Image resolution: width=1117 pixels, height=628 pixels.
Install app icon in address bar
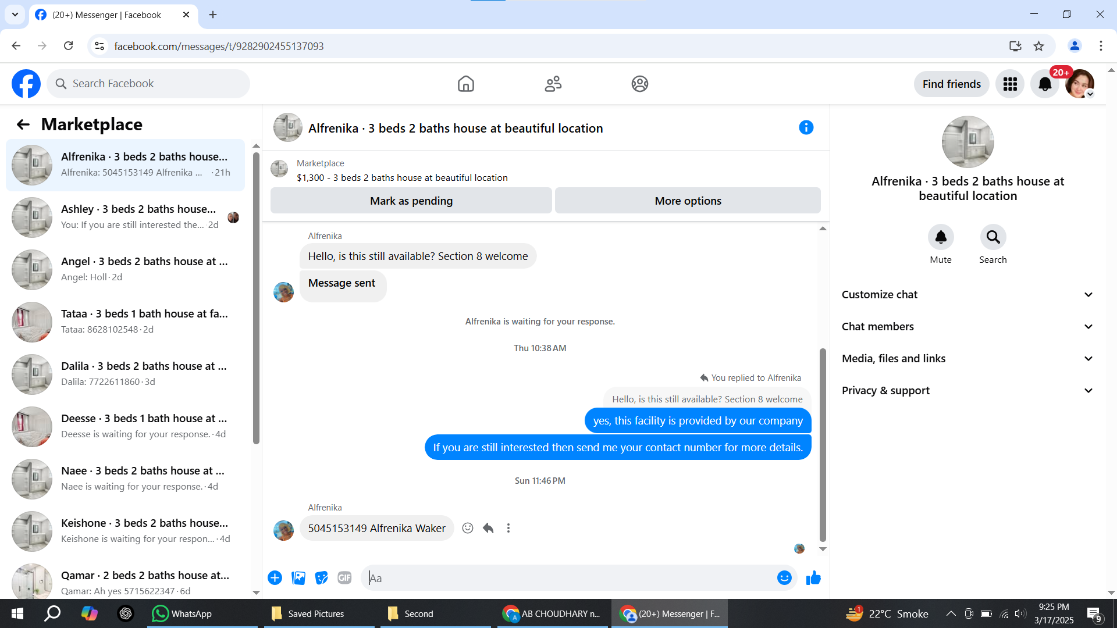[x=1015, y=46]
